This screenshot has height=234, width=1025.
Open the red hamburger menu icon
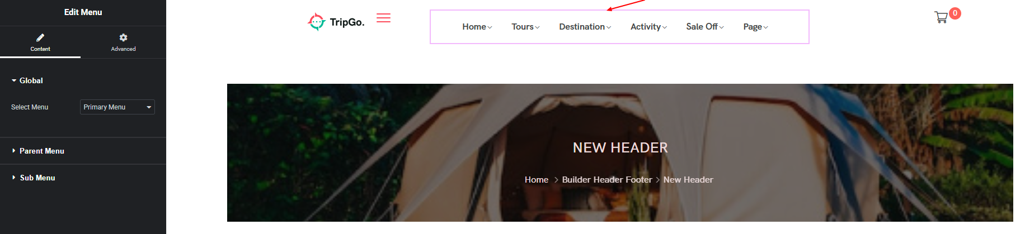pyautogui.click(x=383, y=18)
